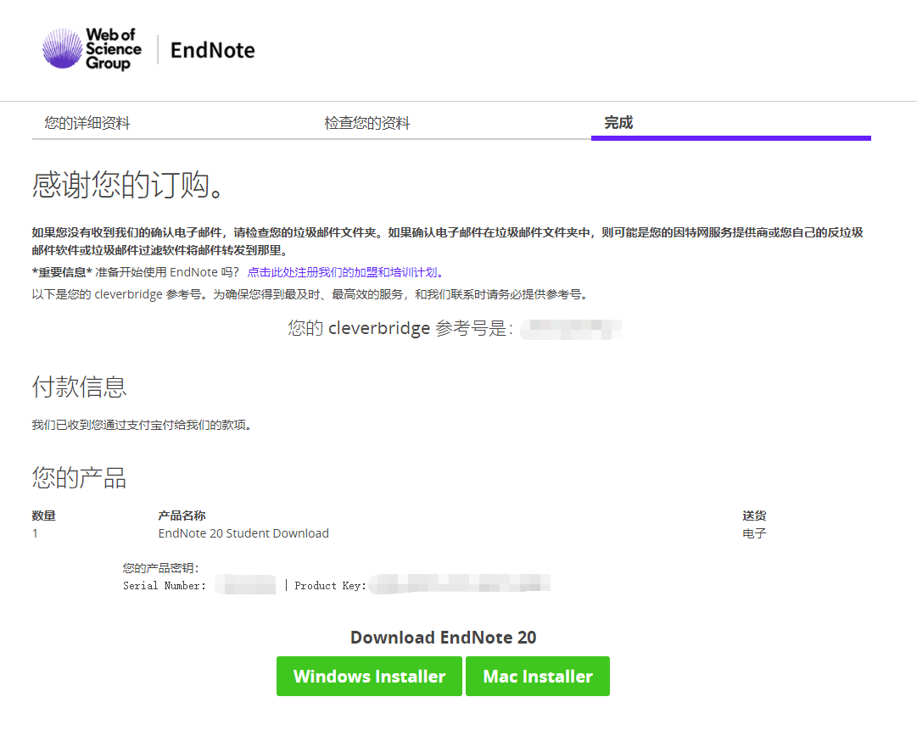Download the Windows Installer
Viewport: 917px width, 747px height.
click(x=369, y=677)
